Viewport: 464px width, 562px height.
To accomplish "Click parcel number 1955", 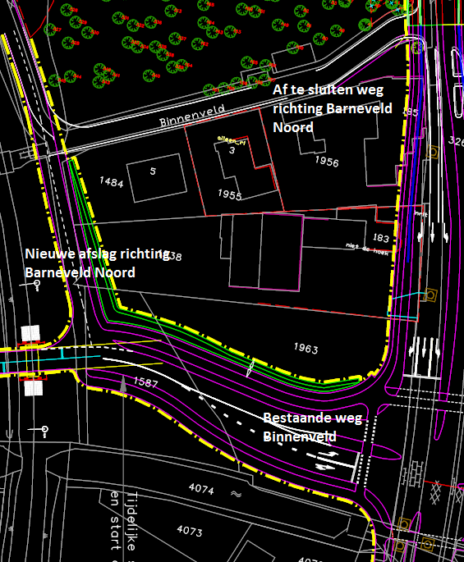I will tap(230, 194).
